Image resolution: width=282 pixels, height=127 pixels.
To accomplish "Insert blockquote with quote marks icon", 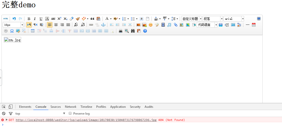I will click(x=92, y=19).
